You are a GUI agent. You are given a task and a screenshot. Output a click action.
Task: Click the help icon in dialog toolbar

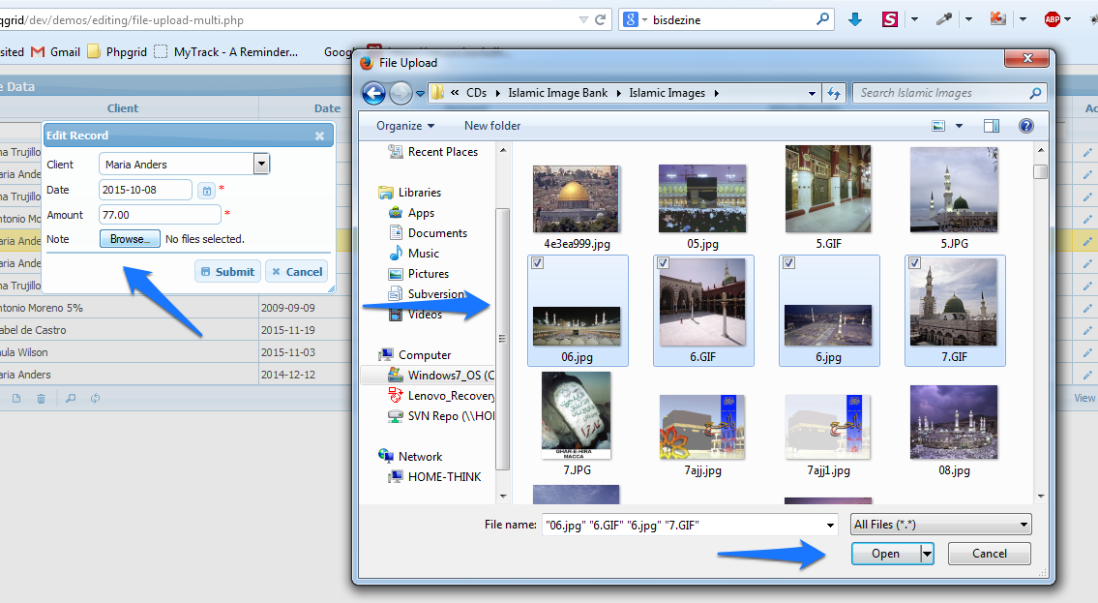pyautogui.click(x=1025, y=126)
